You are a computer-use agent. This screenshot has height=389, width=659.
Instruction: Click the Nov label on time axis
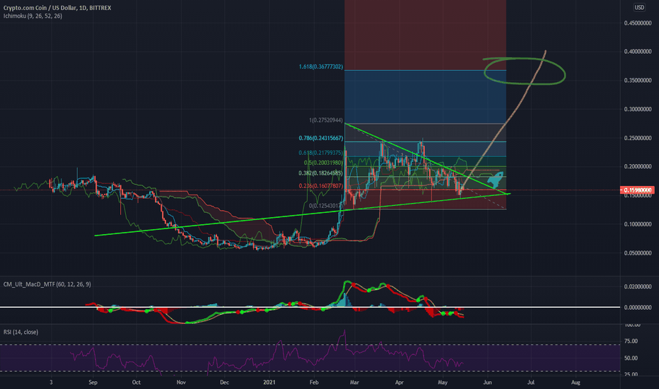click(x=181, y=382)
